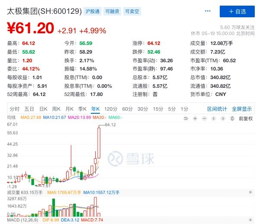Click the volume MA5:1705.67万手 label

click(x=64, y=192)
